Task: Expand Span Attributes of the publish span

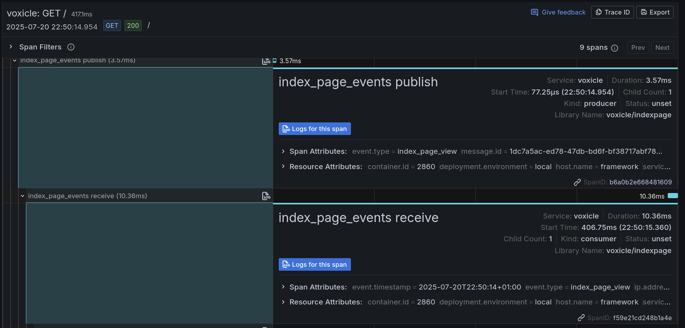Action: [283, 151]
